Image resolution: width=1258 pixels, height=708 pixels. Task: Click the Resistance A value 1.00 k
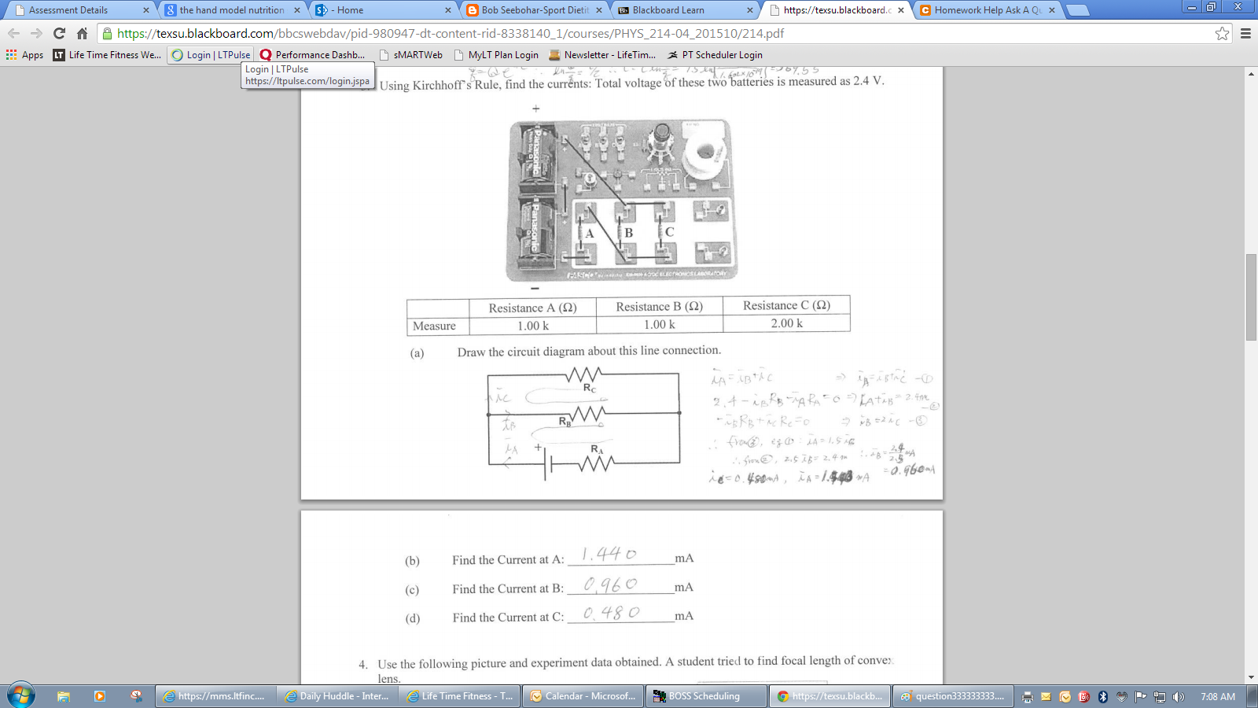[532, 326]
